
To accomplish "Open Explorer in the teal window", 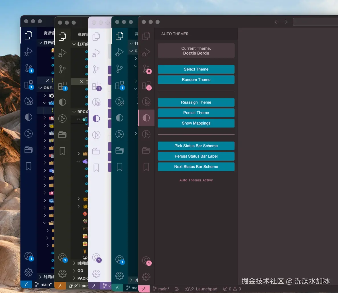I will tap(119, 36).
